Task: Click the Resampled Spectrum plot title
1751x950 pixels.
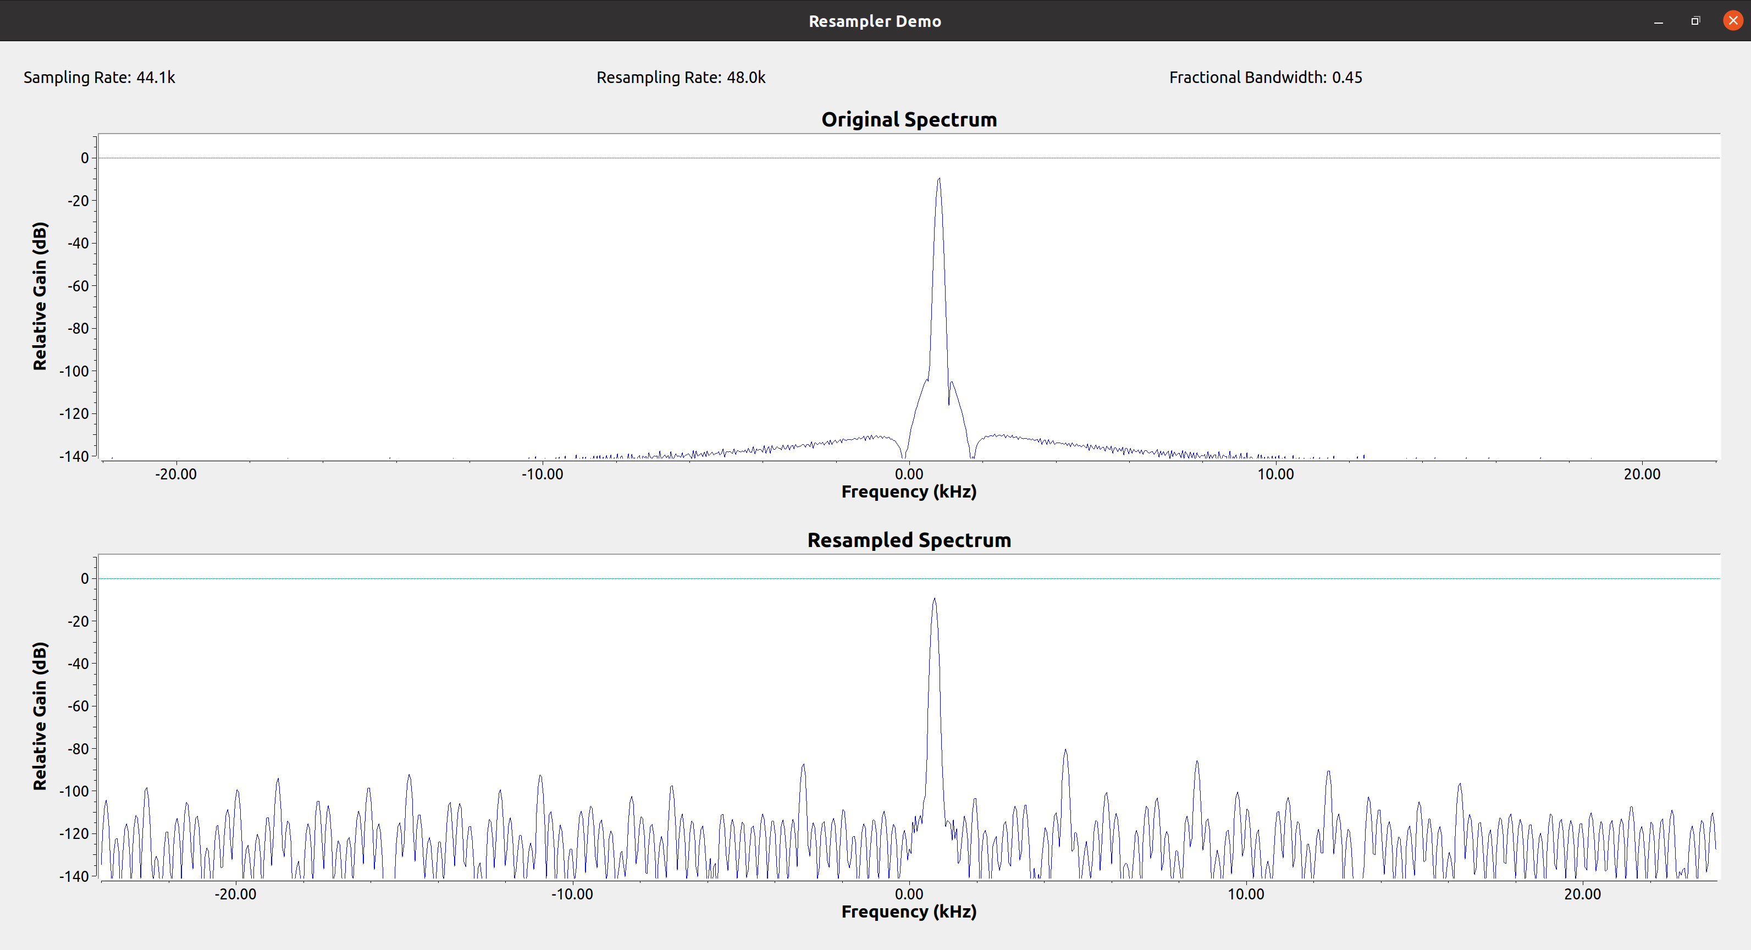Action: tap(909, 540)
